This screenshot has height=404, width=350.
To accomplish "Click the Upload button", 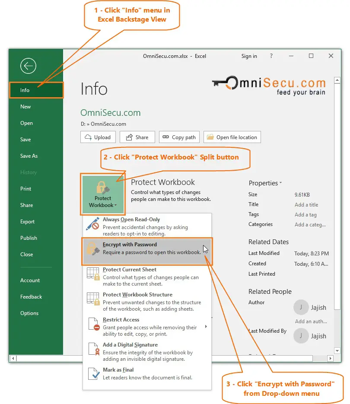I will point(98,137).
